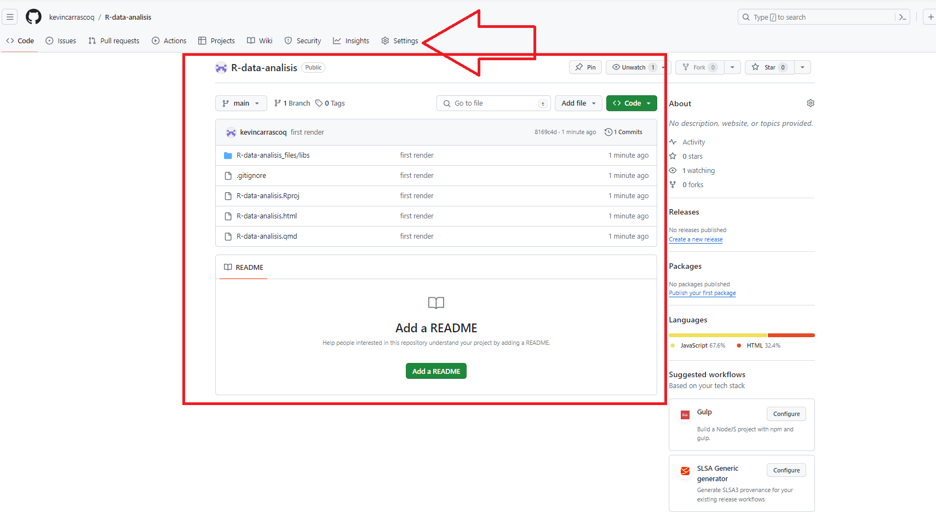Pin the repository with Pin button
The height and width of the screenshot is (514, 936).
tap(585, 67)
